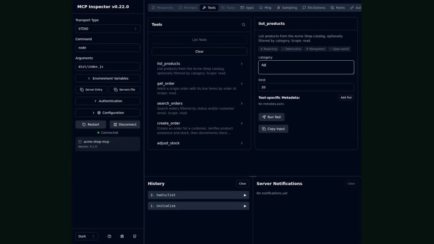
Task: Expand history entry 1. initialize arrow
Action: [x=245, y=206]
